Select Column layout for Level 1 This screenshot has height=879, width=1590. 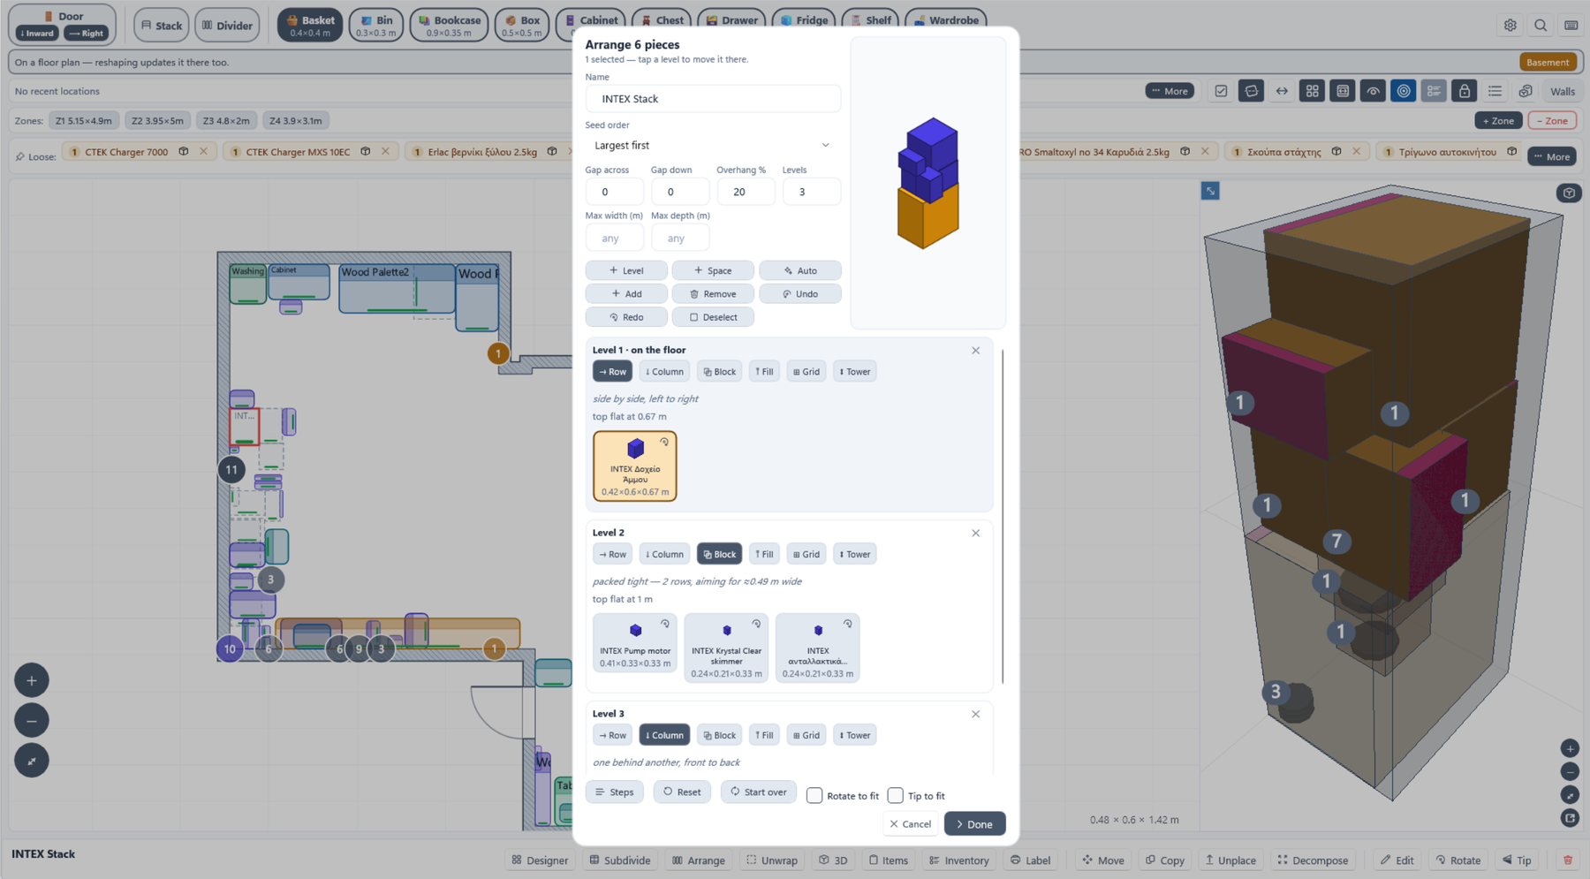(664, 372)
